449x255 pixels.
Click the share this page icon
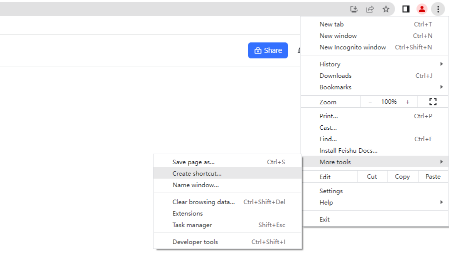pos(370,9)
